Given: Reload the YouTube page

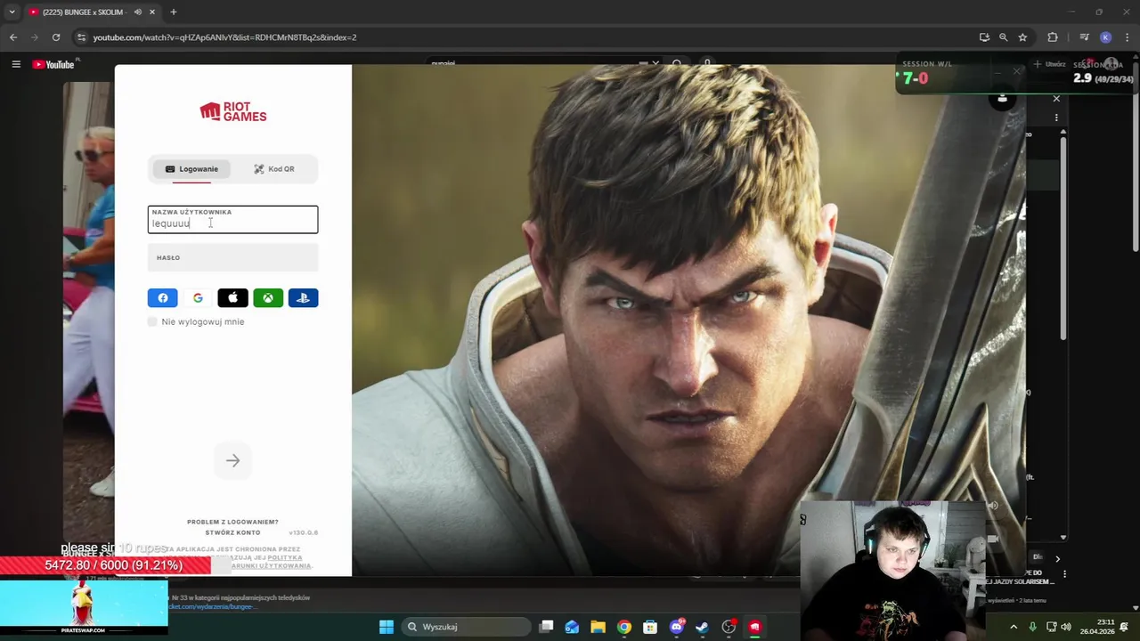Looking at the screenshot, I should point(56,37).
